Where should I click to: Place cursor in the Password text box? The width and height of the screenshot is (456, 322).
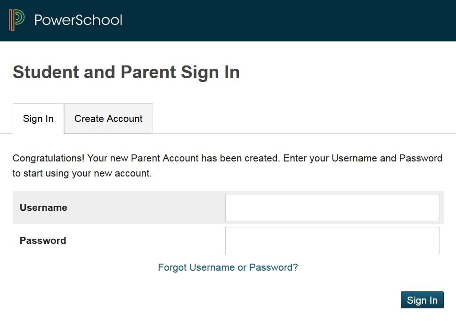pyautogui.click(x=332, y=241)
